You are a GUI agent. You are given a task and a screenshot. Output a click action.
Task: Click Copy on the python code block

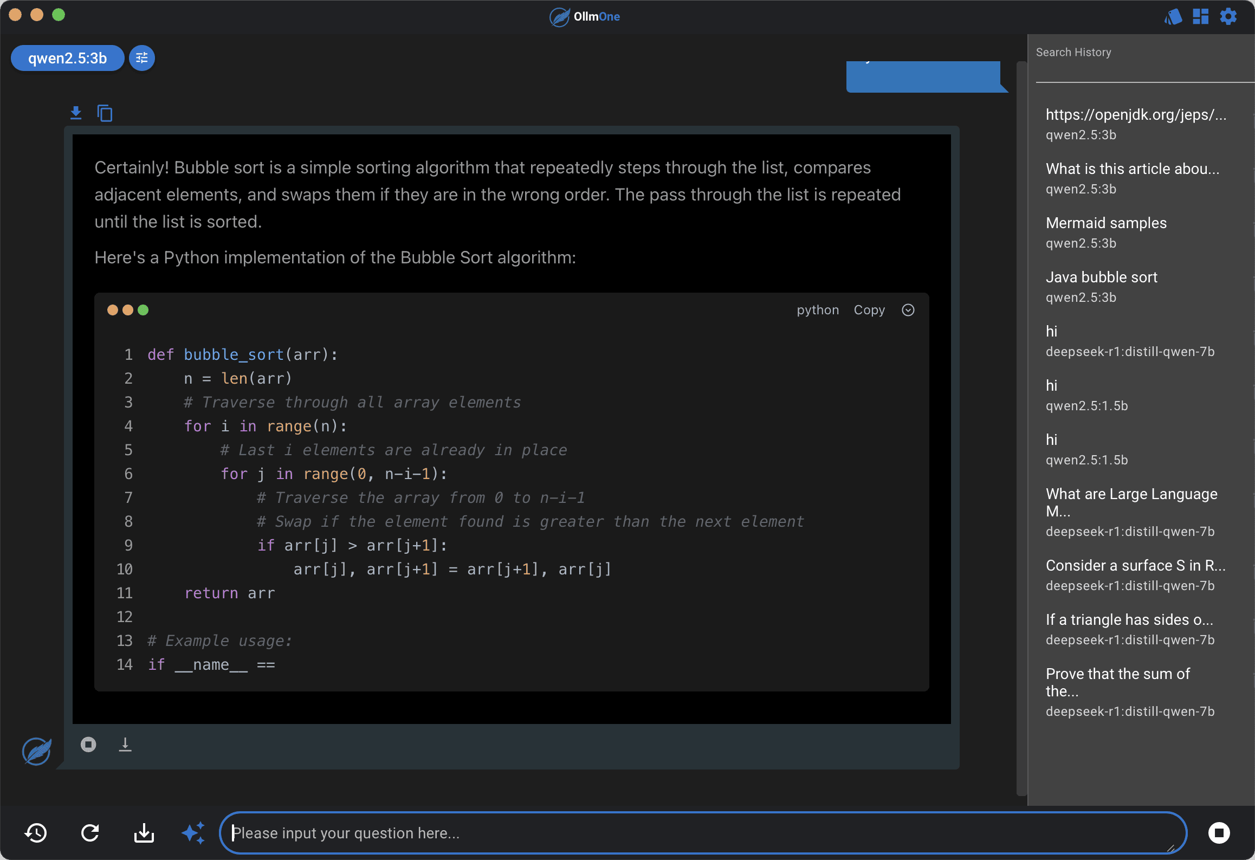pos(869,310)
